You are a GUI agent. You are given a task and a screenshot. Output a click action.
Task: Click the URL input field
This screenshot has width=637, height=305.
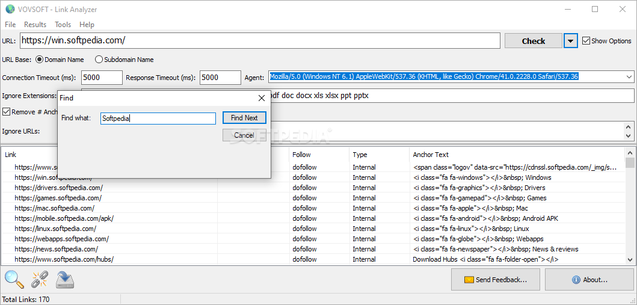[260, 41]
